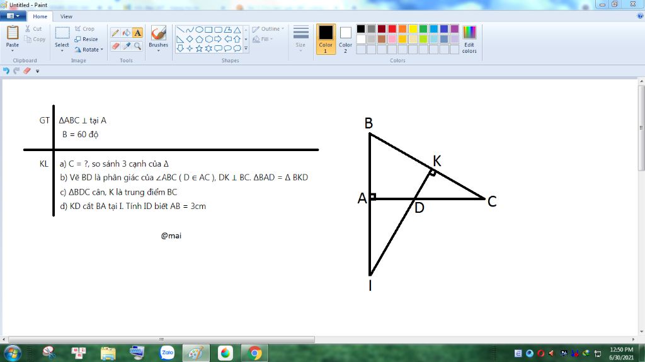Expand the Shapes gallery more arrow
This screenshot has width=645, height=362.
click(246, 48)
